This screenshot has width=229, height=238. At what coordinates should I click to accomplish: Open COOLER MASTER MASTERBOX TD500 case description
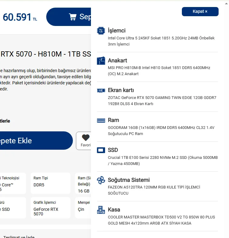click(161, 220)
